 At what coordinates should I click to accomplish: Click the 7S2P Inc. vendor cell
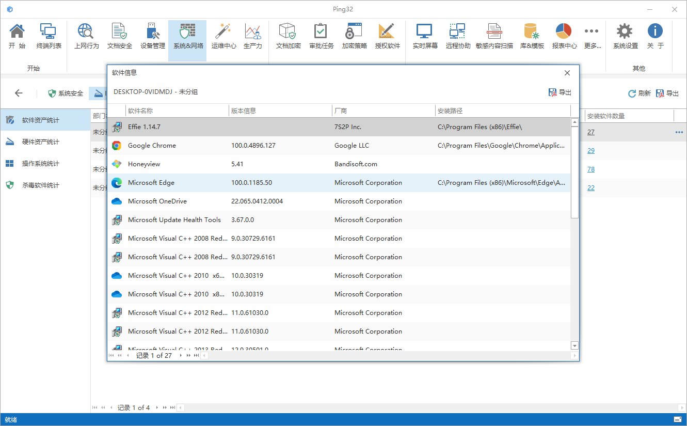[384, 127]
